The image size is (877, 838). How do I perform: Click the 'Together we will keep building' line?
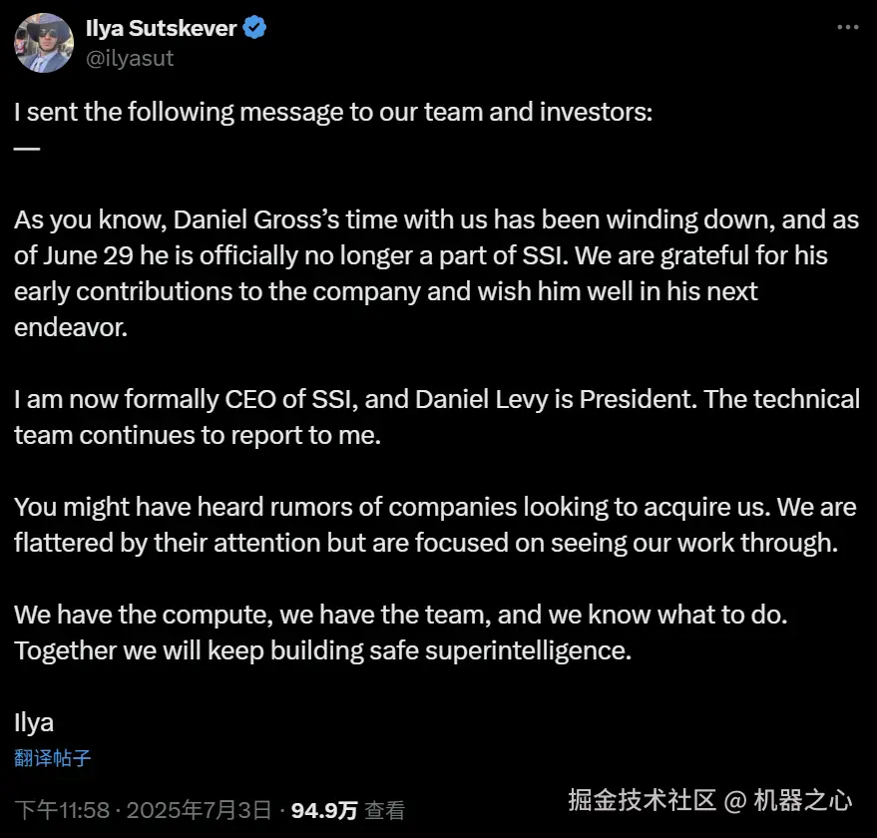point(323,650)
